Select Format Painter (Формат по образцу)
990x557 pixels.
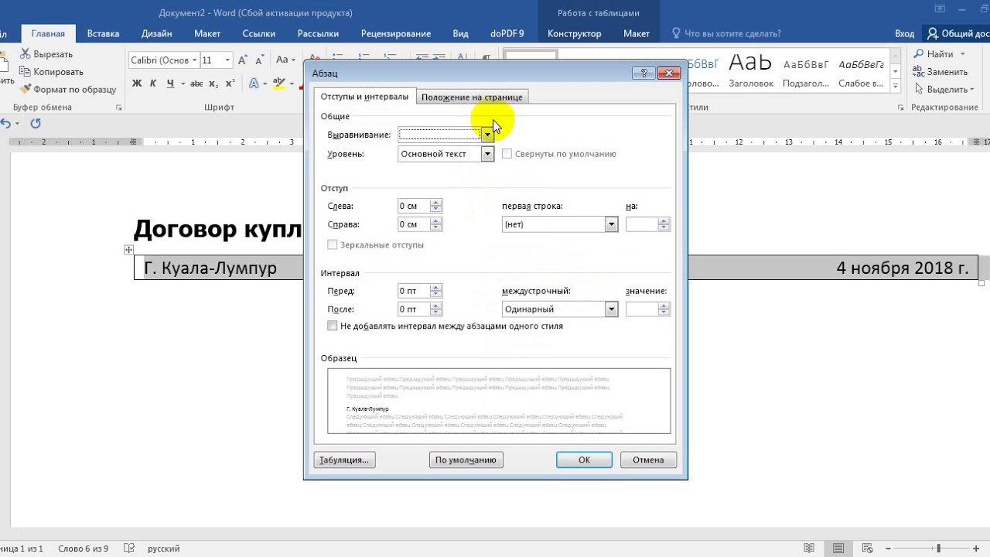pyautogui.click(x=68, y=89)
